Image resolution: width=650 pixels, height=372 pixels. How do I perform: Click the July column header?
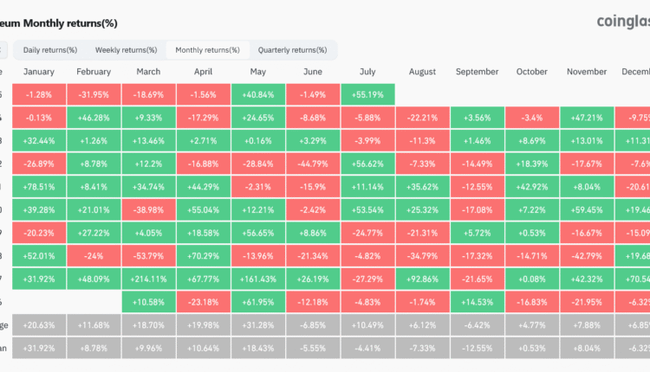367,72
